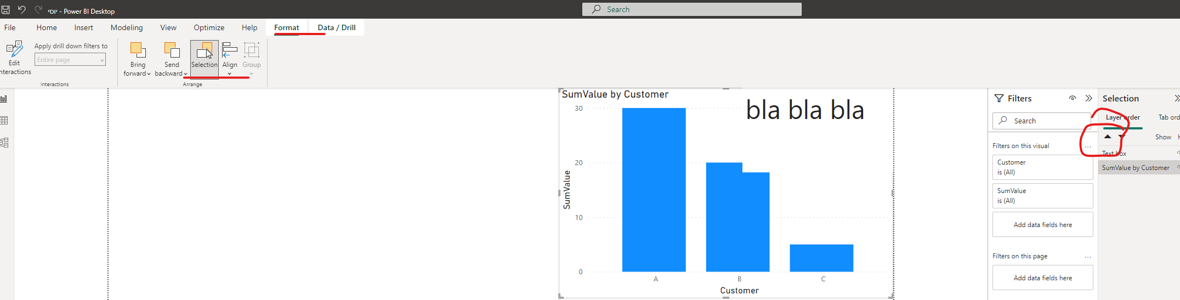Click the bar for customer C
This screenshot has height=300, width=1180.
pos(821,258)
